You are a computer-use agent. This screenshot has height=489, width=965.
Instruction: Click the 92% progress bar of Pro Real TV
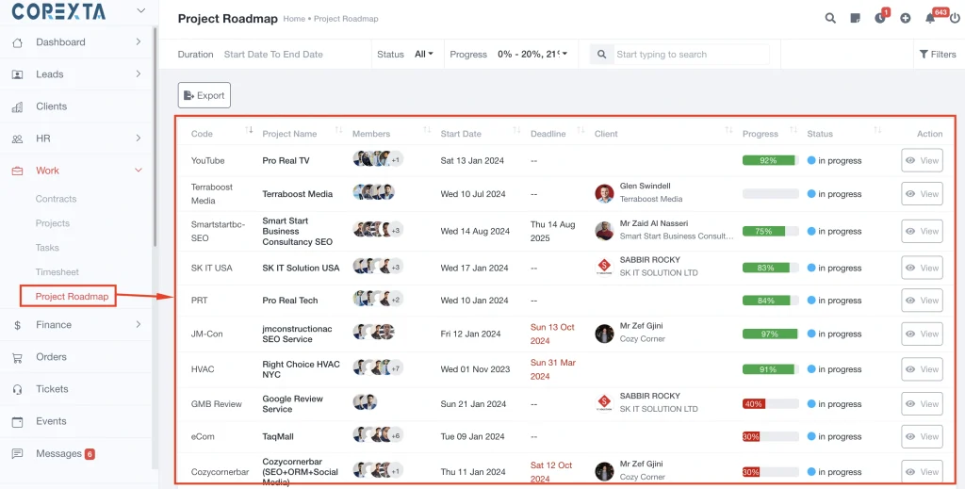tap(771, 160)
